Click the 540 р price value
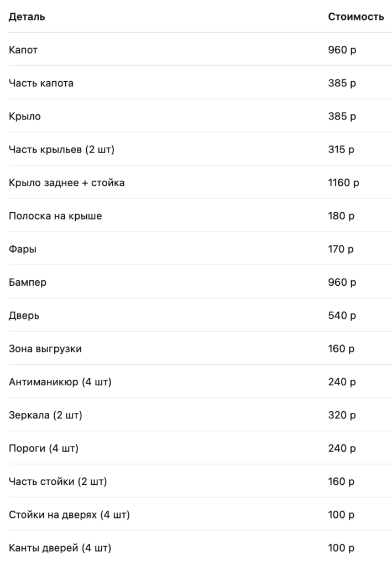The height and width of the screenshot is (566, 392). tap(342, 316)
